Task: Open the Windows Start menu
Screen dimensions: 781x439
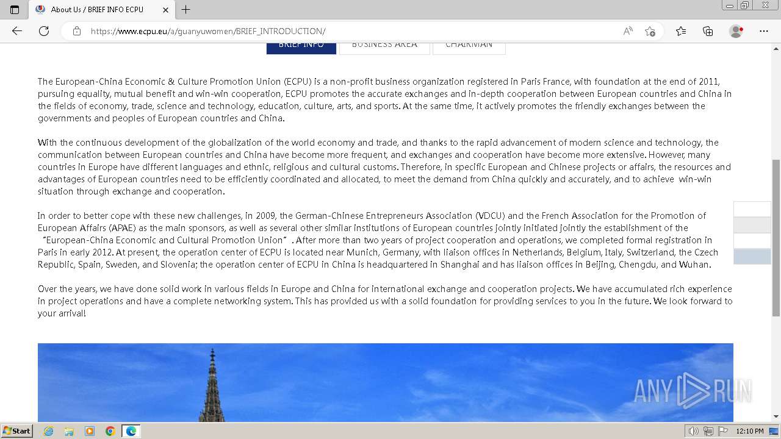Action: pyautogui.click(x=16, y=430)
